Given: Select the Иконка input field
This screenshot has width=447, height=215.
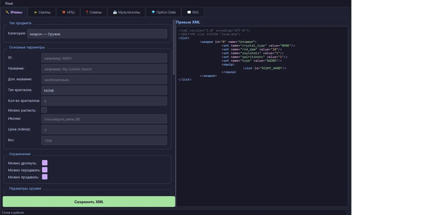Looking at the screenshot, I should point(104,119).
